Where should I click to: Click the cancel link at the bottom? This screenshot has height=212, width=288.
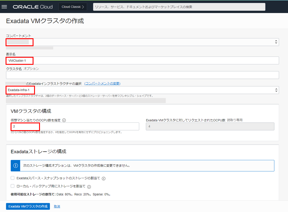(x=57, y=206)
